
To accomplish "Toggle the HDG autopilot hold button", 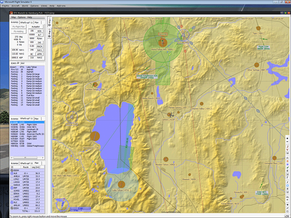I will 40,31.
